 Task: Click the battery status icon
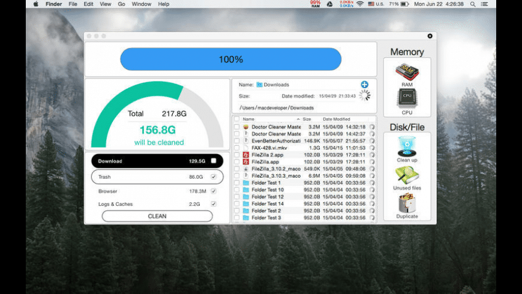click(404, 4)
